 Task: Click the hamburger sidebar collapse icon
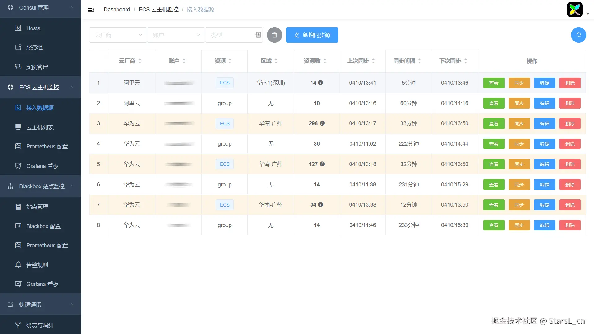91,10
